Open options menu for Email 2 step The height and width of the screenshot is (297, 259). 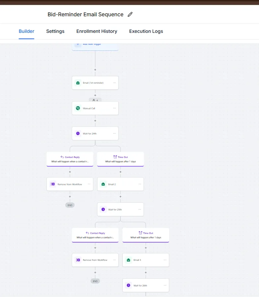click(140, 184)
